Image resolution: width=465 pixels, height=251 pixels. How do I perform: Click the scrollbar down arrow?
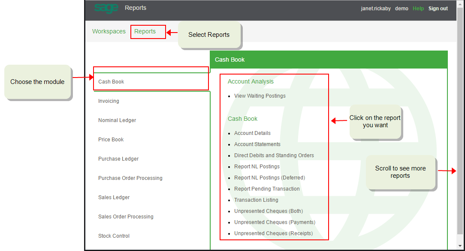tap(460, 246)
